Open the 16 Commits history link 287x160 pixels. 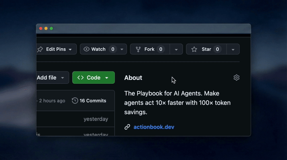pyautogui.click(x=92, y=101)
